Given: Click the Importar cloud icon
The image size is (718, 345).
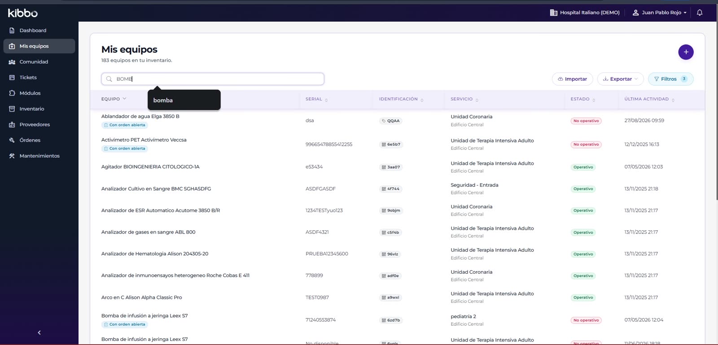Looking at the screenshot, I should [560, 79].
